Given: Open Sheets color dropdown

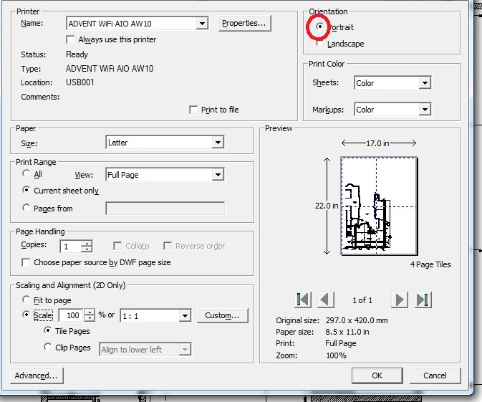Looking at the screenshot, I should coord(425,82).
